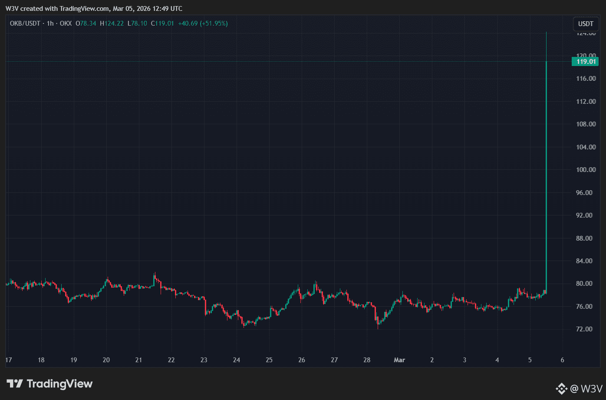Click the 28 date label on time axis
606x400 pixels.
pyautogui.click(x=366, y=360)
